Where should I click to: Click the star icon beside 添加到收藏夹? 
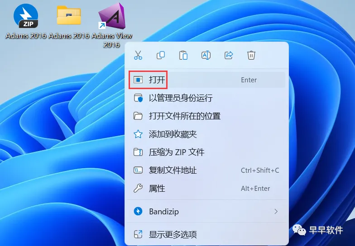[138, 134]
